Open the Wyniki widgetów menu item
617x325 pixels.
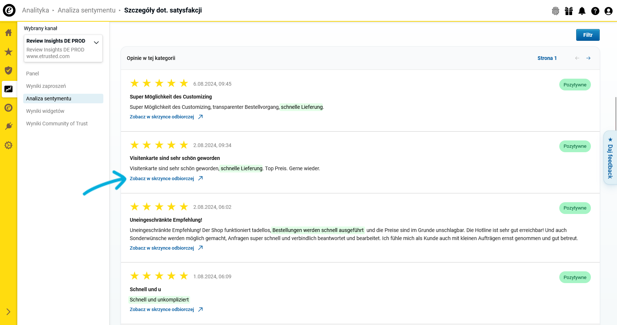45,111
